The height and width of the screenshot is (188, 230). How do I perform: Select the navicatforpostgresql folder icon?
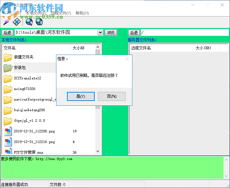pos(8,100)
